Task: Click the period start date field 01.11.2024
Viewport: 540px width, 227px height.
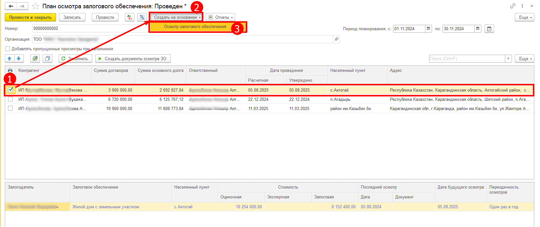Action: (x=409, y=29)
